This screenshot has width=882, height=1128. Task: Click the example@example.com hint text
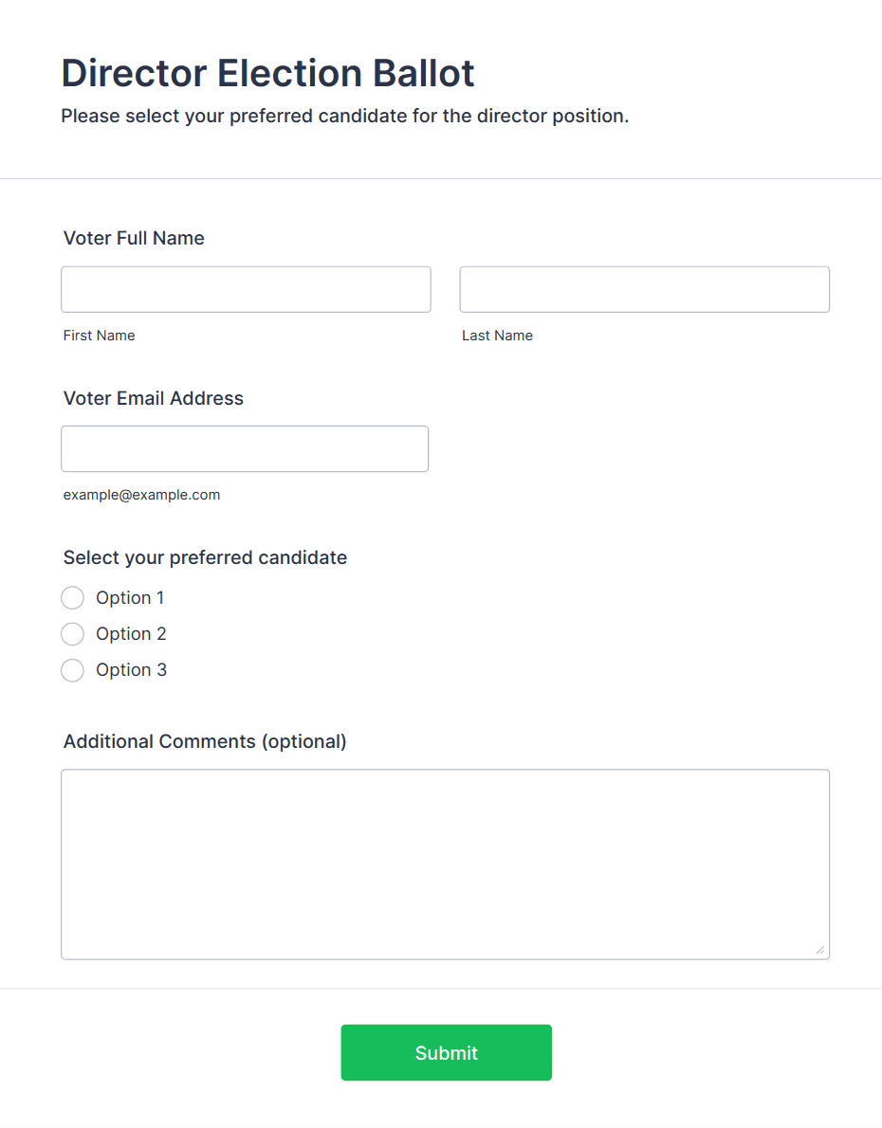[x=141, y=495]
